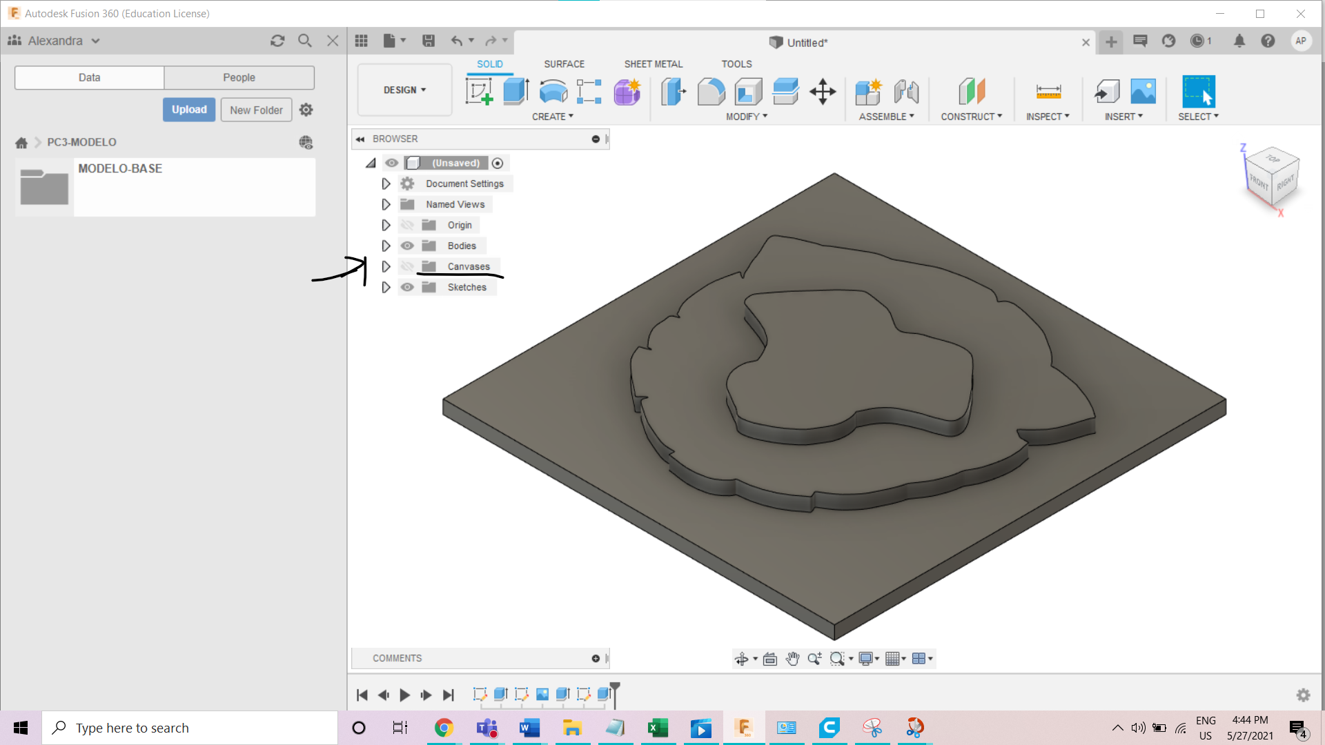Refresh the data panel

(277, 41)
